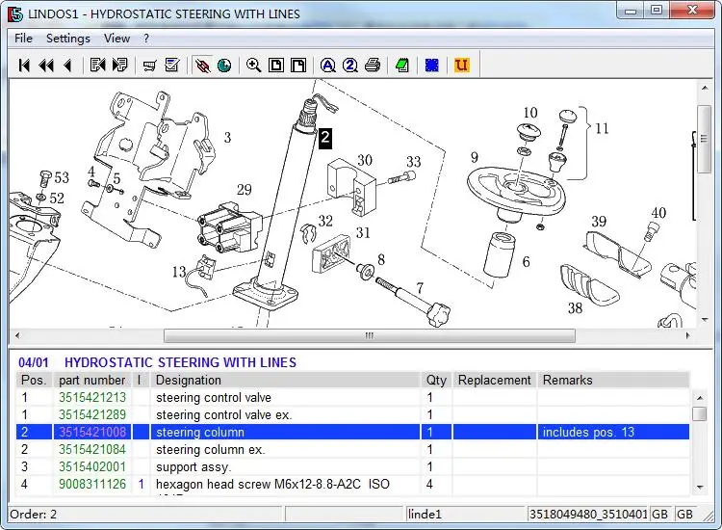
Task: Open the View menu
Action: (x=116, y=39)
